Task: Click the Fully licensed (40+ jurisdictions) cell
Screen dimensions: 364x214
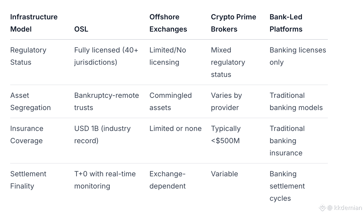Action: tap(106, 56)
